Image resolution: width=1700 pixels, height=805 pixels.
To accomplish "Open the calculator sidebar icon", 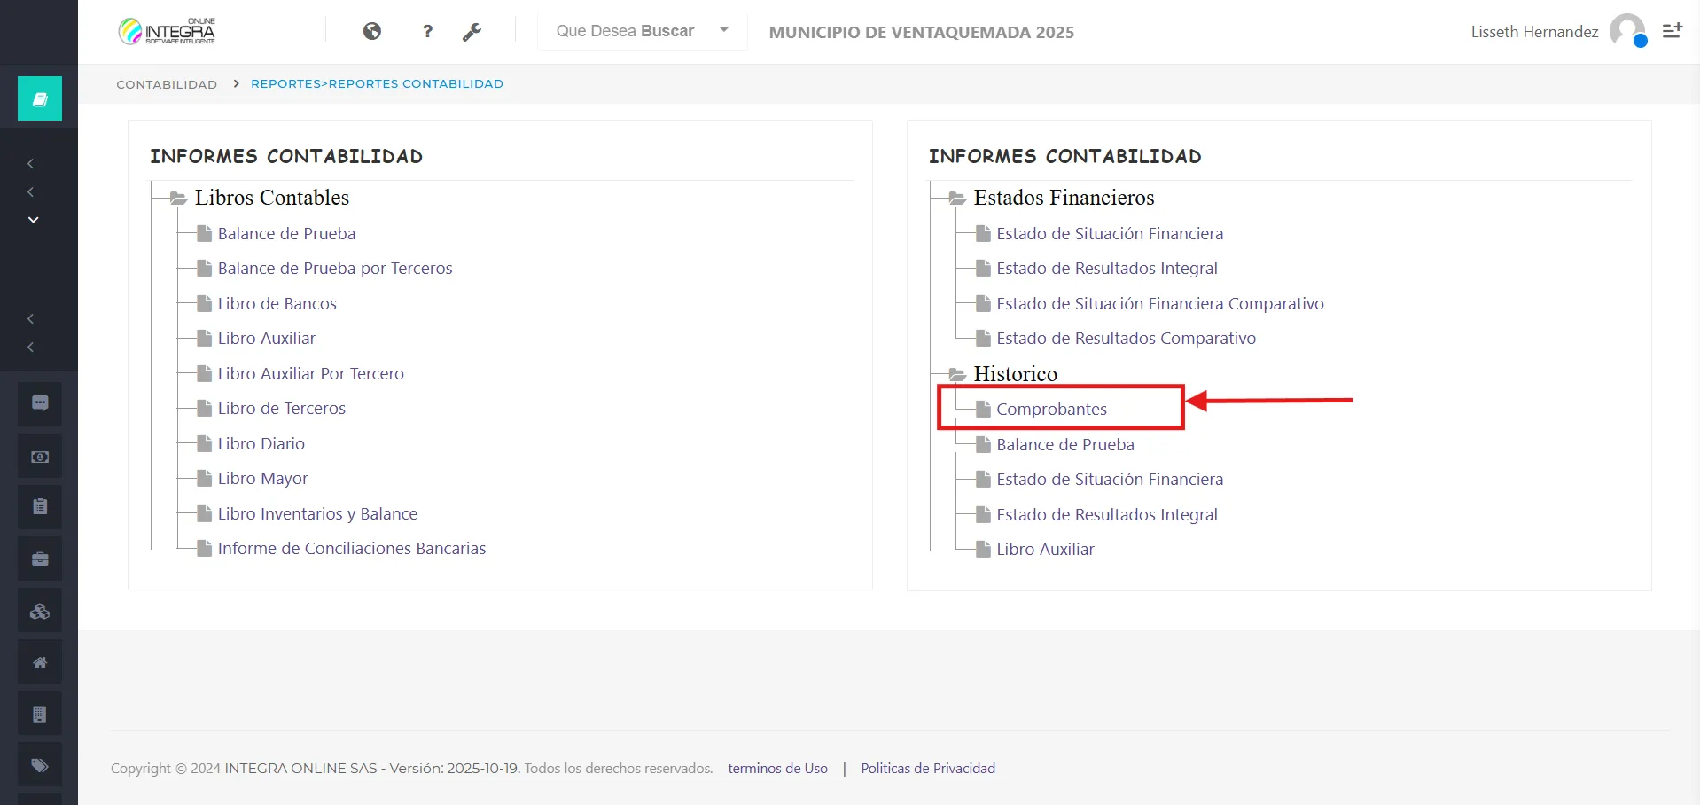I will (39, 713).
